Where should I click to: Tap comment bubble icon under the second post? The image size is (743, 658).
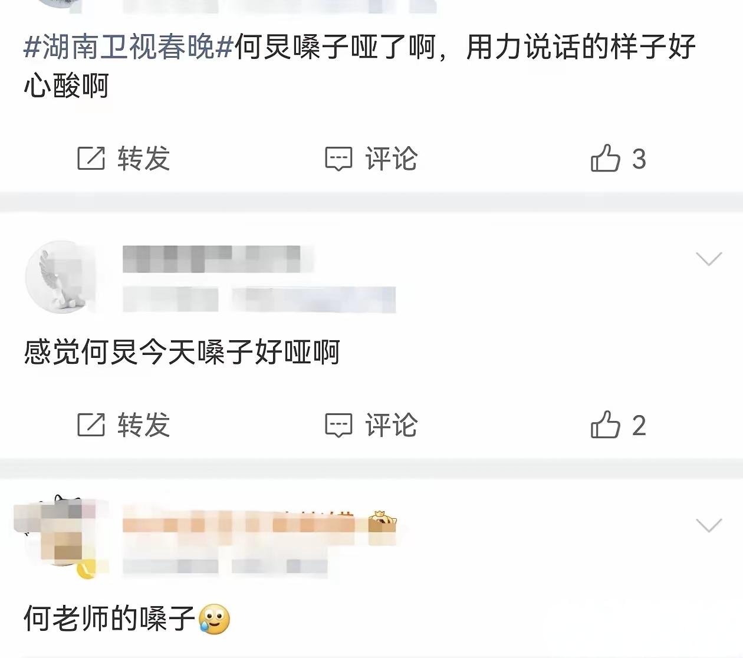338,425
